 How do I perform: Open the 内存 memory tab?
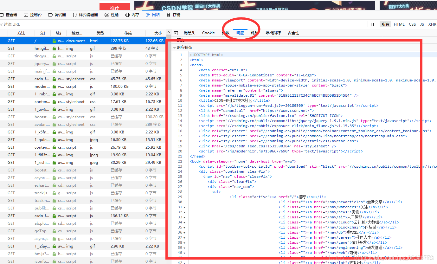(x=132, y=15)
